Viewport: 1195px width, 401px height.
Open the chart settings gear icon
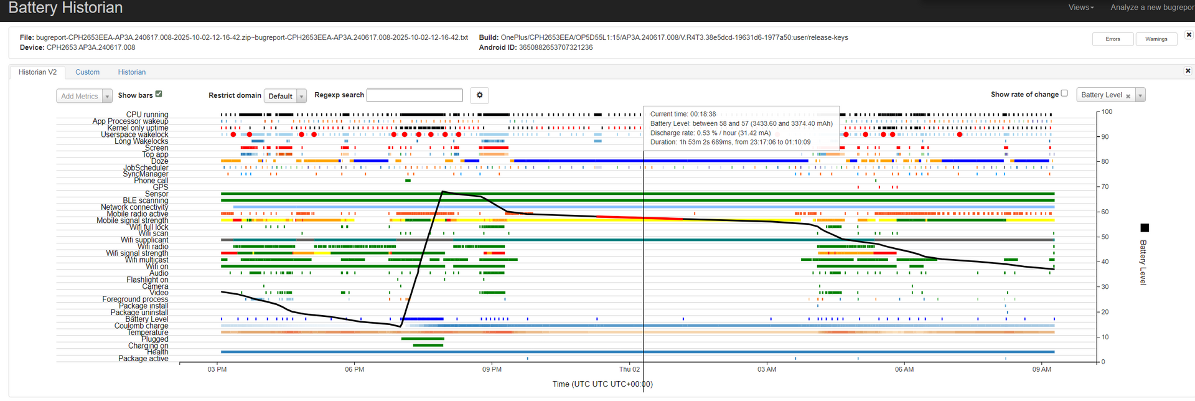click(x=479, y=95)
